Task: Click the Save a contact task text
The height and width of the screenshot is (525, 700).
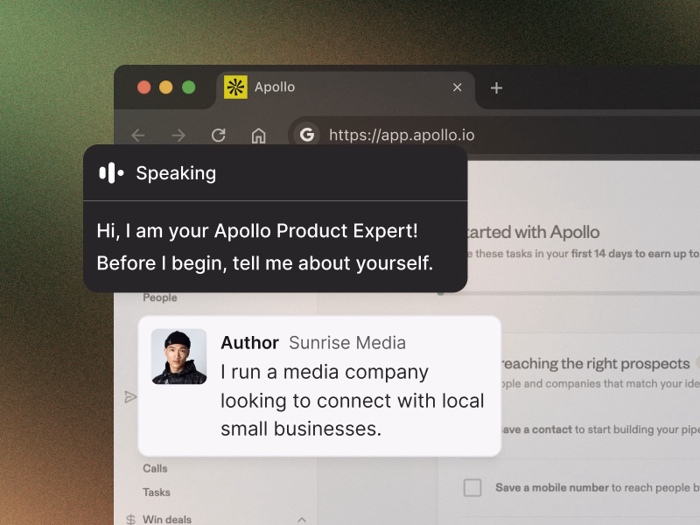Action: coord(599,430)
